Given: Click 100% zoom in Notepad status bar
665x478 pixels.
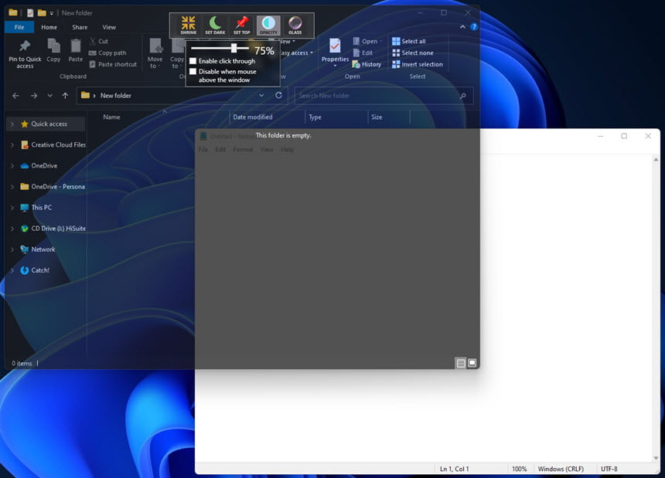Looking at the screenshot, I should pos(519,469).
